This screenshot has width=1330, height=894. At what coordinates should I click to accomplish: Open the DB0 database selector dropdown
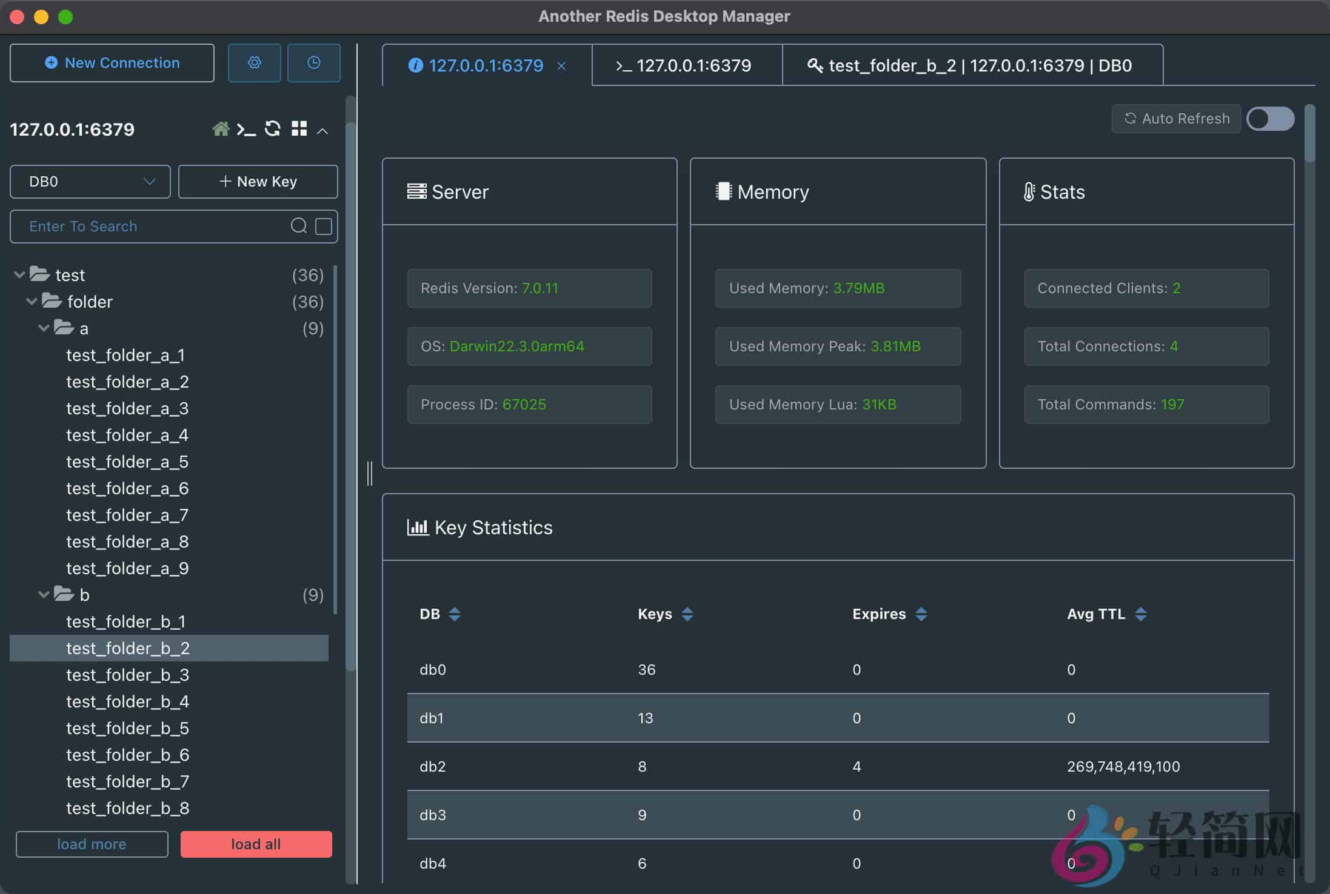coord(90,181)
